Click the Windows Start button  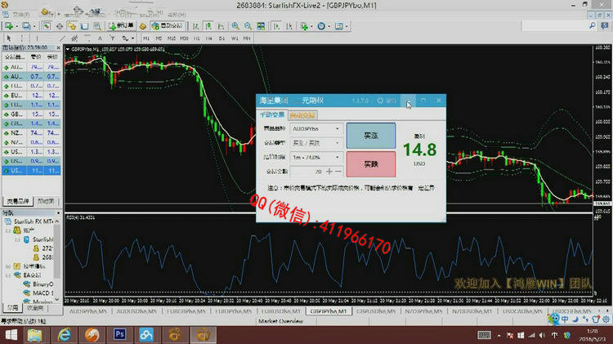click(x=11, y=335)
